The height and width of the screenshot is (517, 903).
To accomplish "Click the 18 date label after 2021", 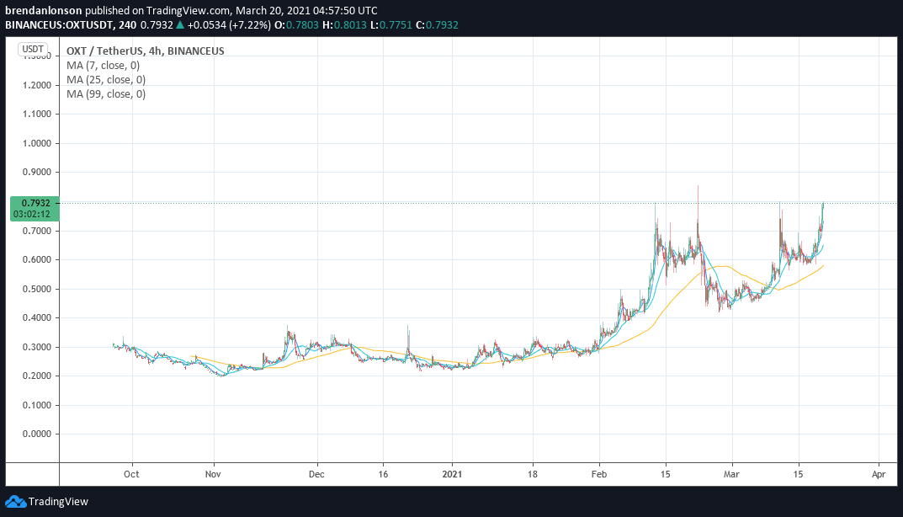I will click(x=533, y=474).
